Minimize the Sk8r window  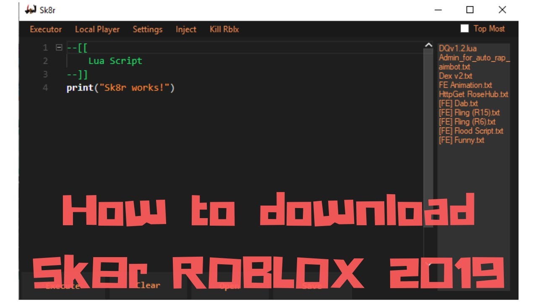(x=438, y=10)
